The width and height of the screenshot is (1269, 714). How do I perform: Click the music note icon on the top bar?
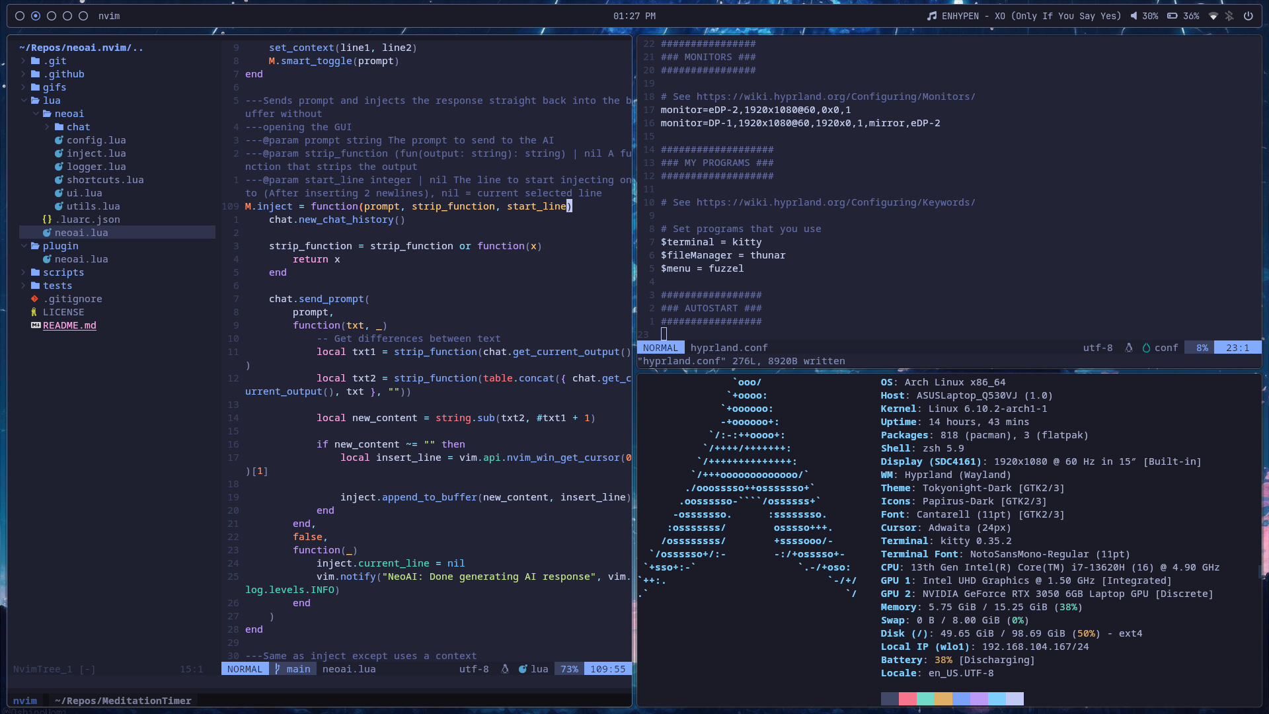pos(932,16)
